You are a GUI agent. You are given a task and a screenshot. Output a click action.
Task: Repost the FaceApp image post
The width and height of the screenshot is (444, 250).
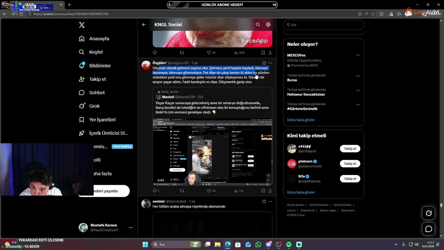pyautogui.click(x=182, y=53)
